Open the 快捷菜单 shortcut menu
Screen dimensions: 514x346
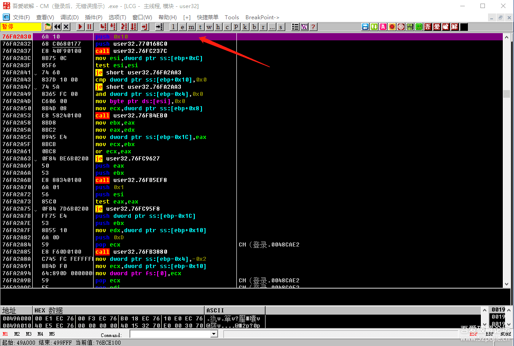208,17
